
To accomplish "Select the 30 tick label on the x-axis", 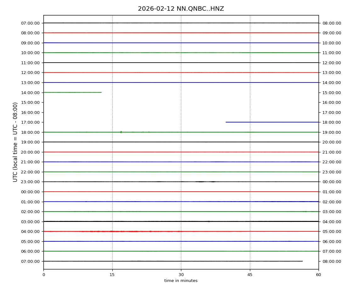I will tap(181, 275).
